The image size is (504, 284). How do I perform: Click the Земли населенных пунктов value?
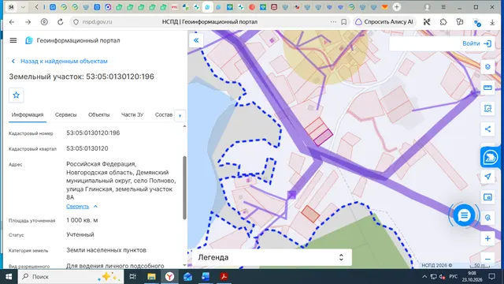coord(106,250)
